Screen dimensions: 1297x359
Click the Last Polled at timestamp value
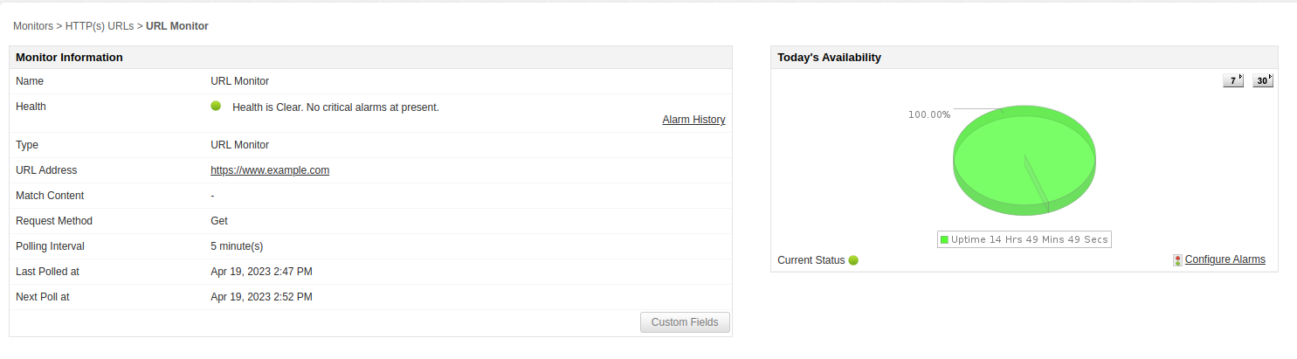point(261,272)
